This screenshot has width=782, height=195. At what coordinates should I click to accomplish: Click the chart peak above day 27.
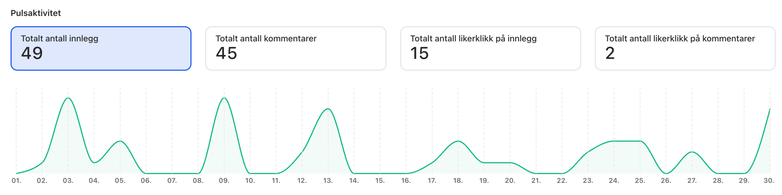point(692,152)
